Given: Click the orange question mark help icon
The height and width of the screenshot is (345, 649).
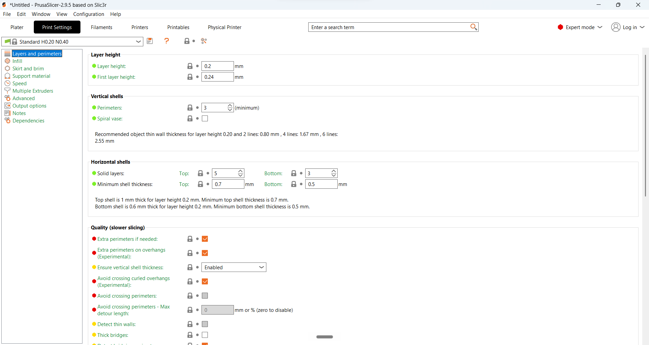Looking at the screenshot, I should tap(167, 41).
